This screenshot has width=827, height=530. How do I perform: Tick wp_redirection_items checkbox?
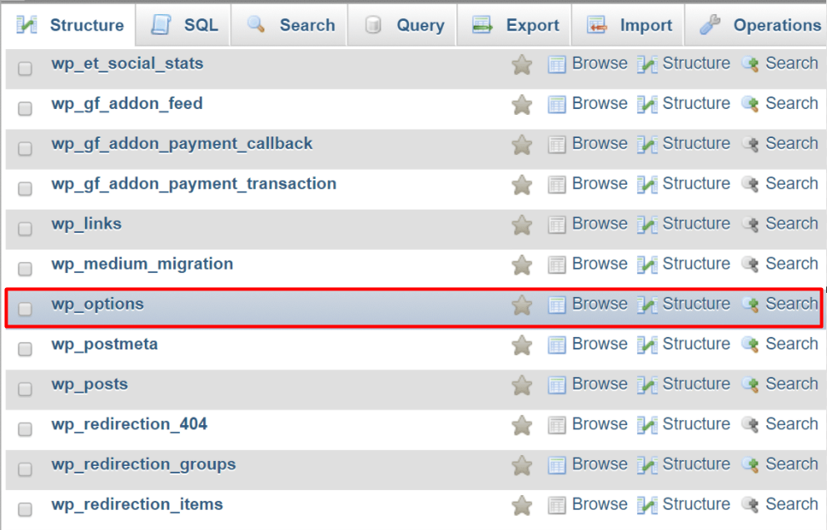click(x=25, y=509)
